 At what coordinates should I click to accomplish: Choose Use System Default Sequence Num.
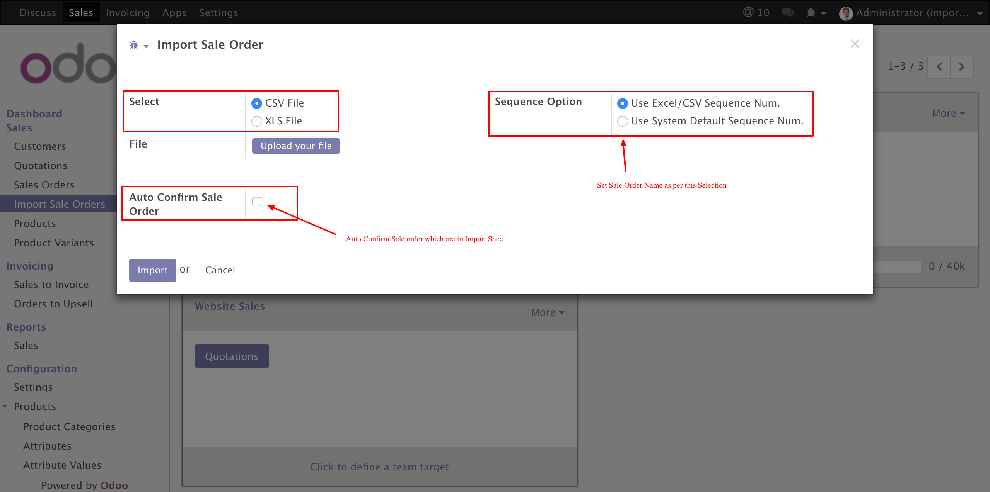(622, 121)
